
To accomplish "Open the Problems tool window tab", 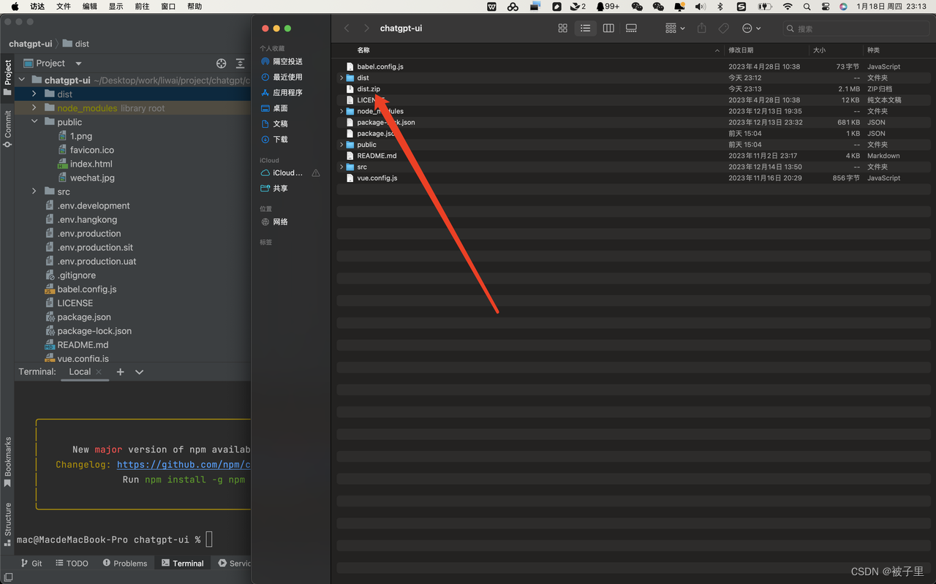I will point(124,564).
